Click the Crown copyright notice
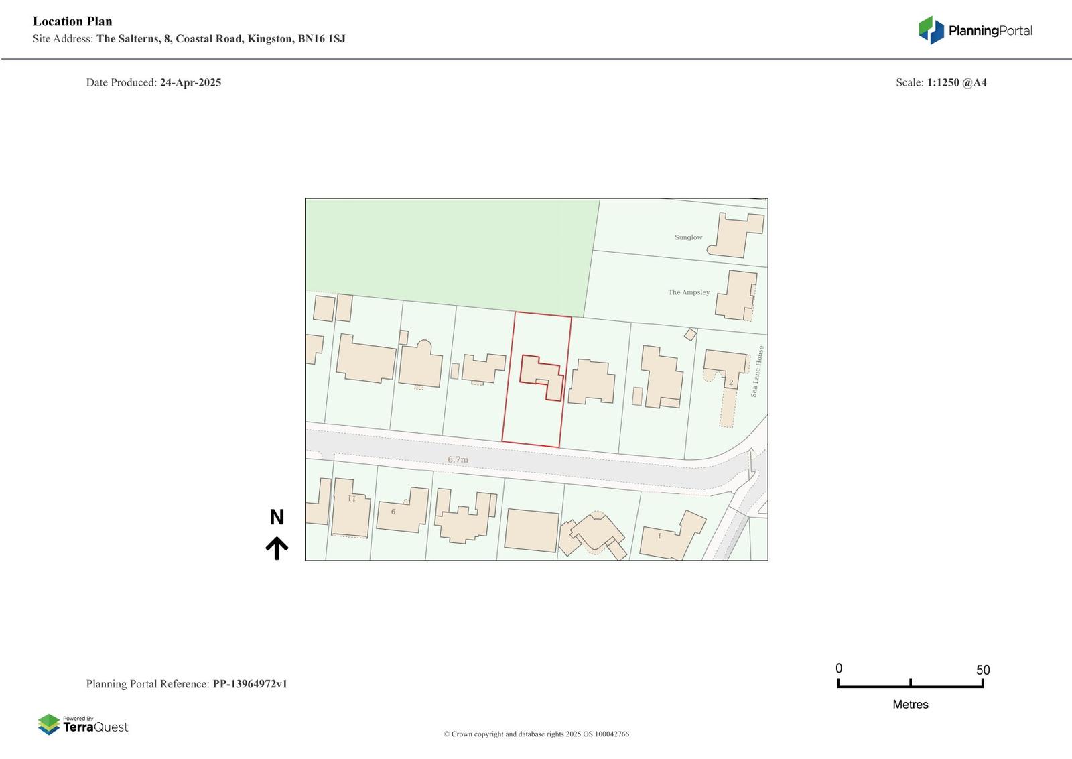The width and height of the screenshot is (1072, 759). 536,734
